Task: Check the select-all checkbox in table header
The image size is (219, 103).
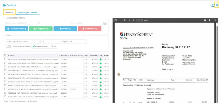Action: tap(5, 55)
